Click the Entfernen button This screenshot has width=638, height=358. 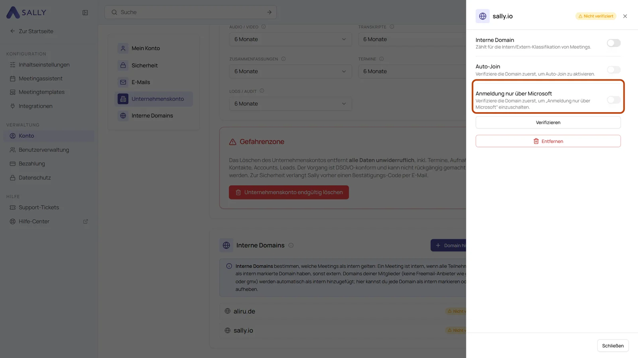pyautogui.click(x=548, y=141)
